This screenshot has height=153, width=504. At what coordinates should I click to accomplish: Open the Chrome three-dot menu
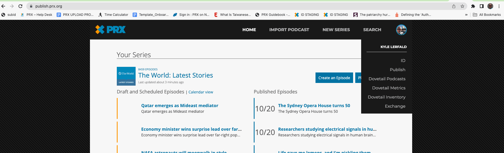pos(499,6)
